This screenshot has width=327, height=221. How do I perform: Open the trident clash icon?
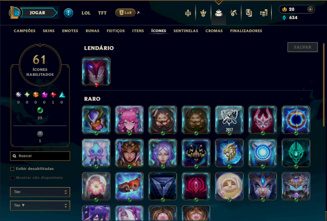click(188, 13)
